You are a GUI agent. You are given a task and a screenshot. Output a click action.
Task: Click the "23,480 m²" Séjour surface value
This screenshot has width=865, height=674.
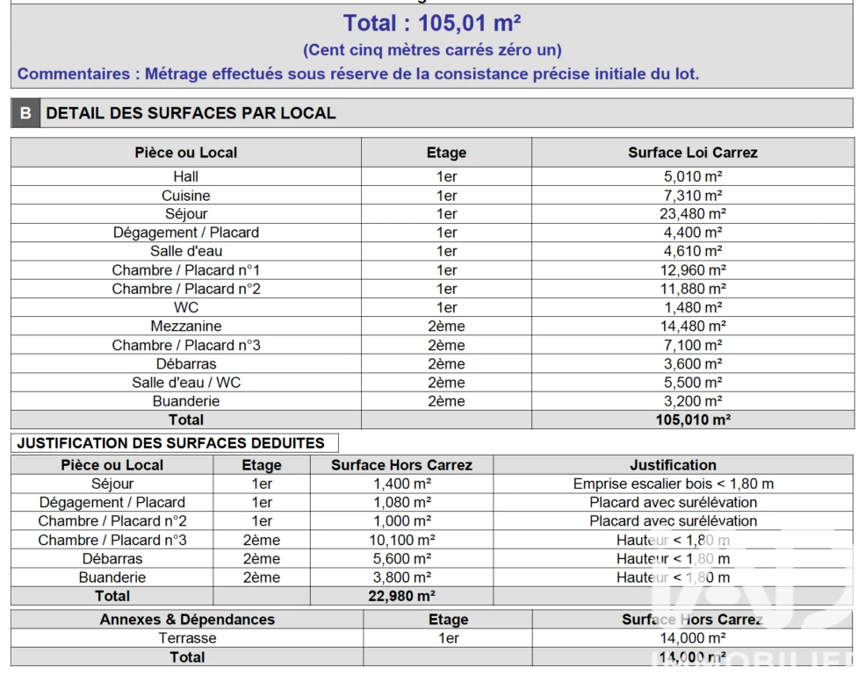coord(693,214)
